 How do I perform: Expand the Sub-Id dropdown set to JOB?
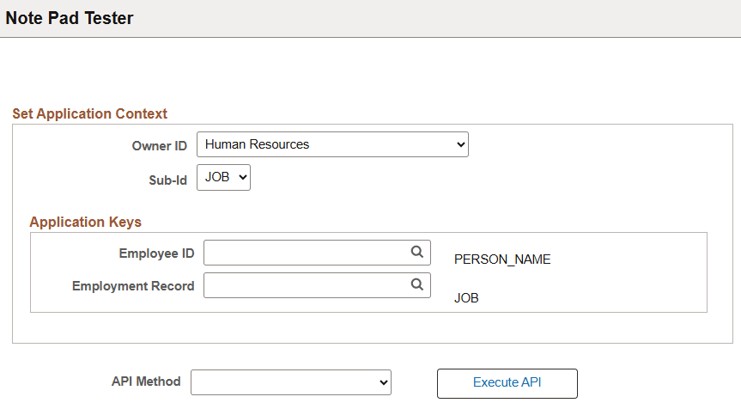coord(223,177)
